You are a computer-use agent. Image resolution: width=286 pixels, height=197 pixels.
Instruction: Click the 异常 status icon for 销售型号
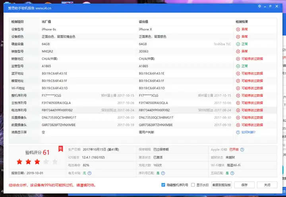coord(238,52)
